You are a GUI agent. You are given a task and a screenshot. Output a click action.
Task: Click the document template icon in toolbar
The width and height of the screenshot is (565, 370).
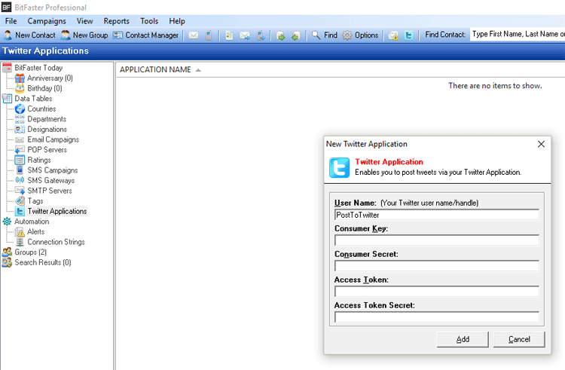point(229,35)
